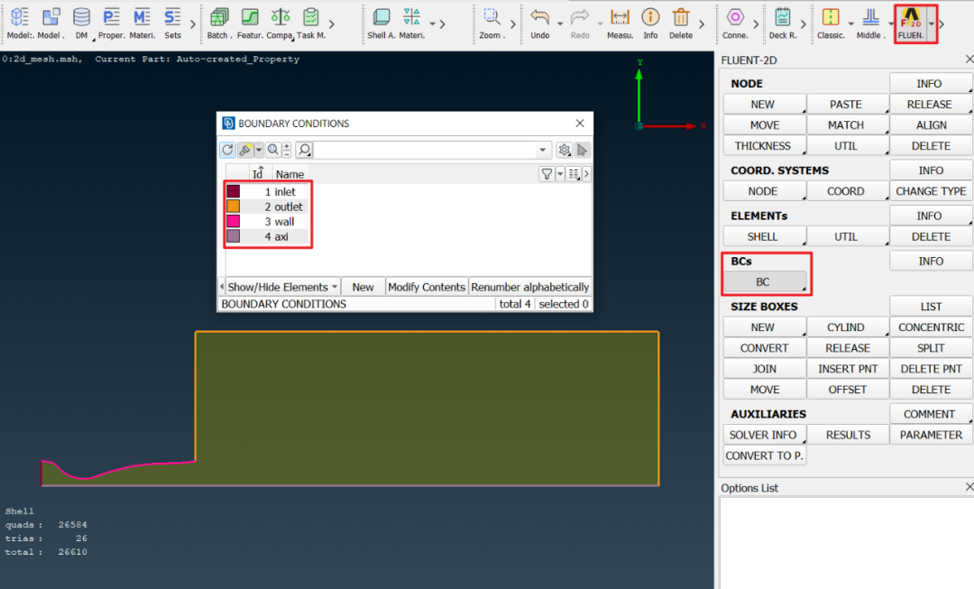Open the search field dropdown arrow
The width and height of the screenshot is (974, 589).
[x=542, y=150]
